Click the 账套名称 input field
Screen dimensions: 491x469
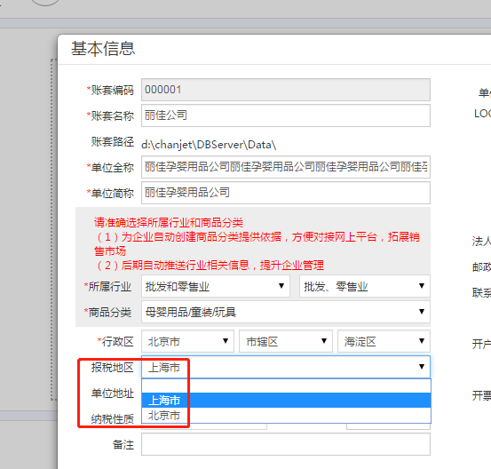pos(286,115)
